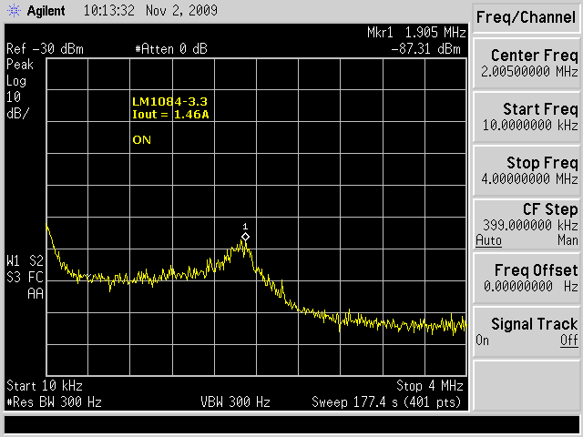Click the Peak detector label
Viewport: 583px width, 437px height.
click(20, 65)
